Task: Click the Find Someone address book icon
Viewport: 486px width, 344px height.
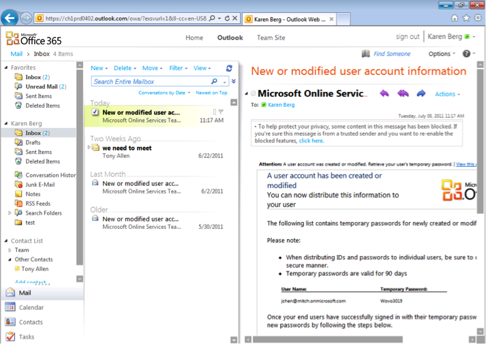Action: 366,54
